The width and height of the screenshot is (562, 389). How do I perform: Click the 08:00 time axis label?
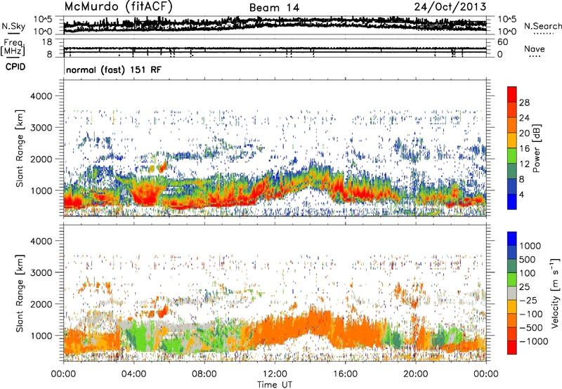click(x=204, y=374)
